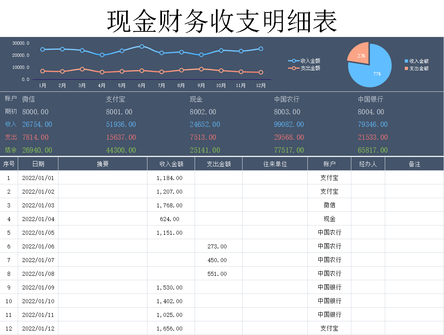Image resolution: width=444 pixels, height=335 pixels.
Task: Open the 日期 column header options
Action: (x=38, y=163)
